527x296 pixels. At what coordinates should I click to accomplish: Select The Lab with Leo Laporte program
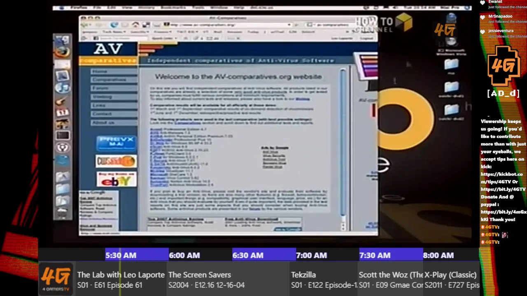pos(121,280)
